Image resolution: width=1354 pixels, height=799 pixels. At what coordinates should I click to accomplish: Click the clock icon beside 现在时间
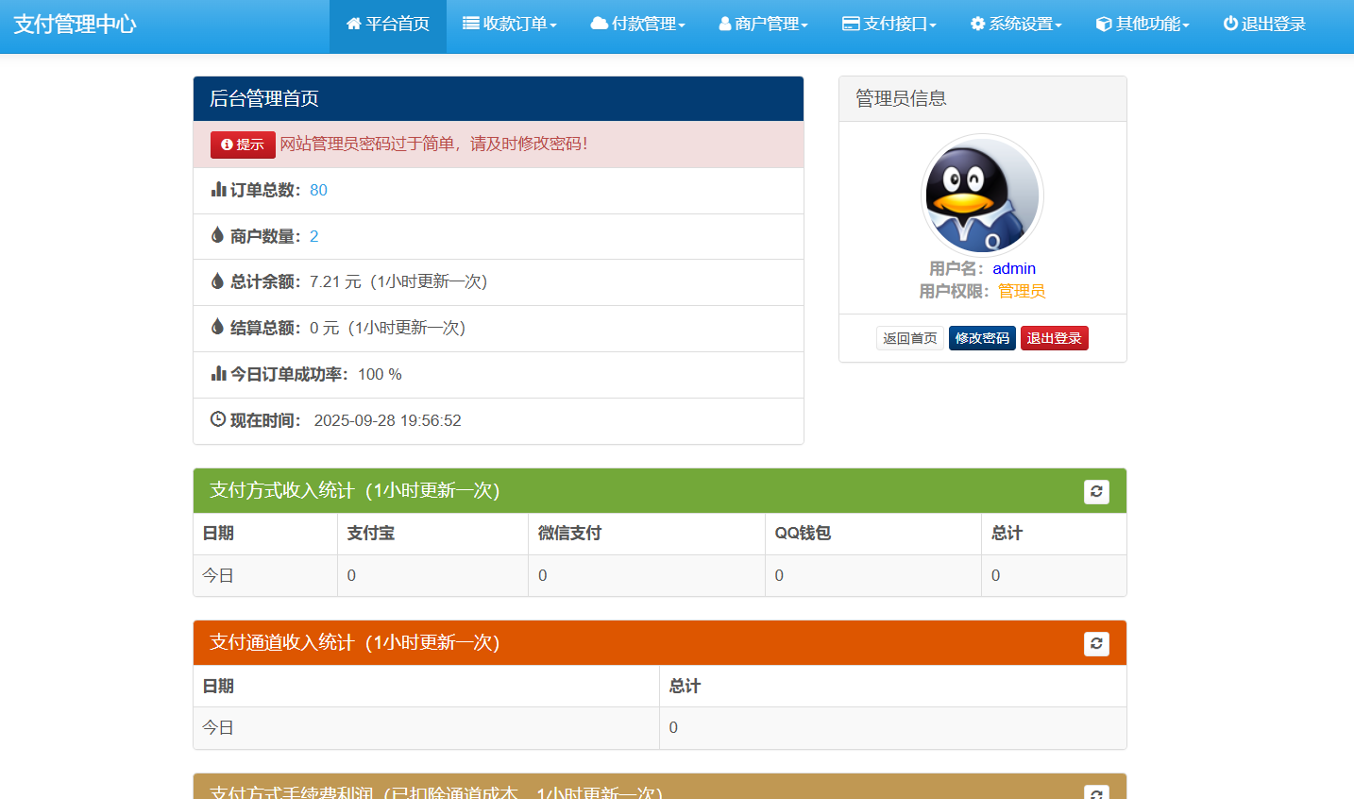[x=218, y=419]
